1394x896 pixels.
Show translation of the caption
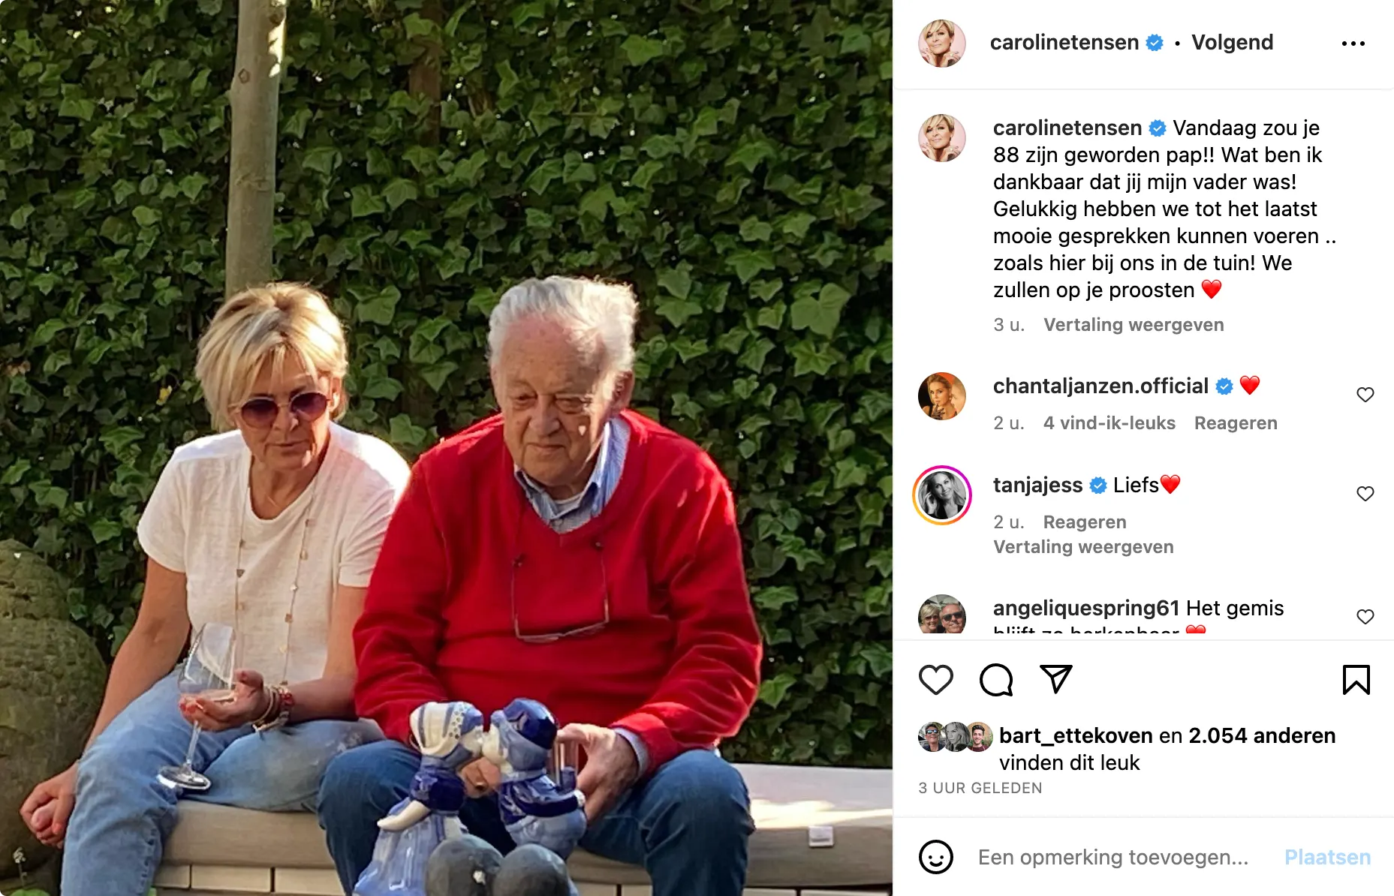click(1134, 325)
